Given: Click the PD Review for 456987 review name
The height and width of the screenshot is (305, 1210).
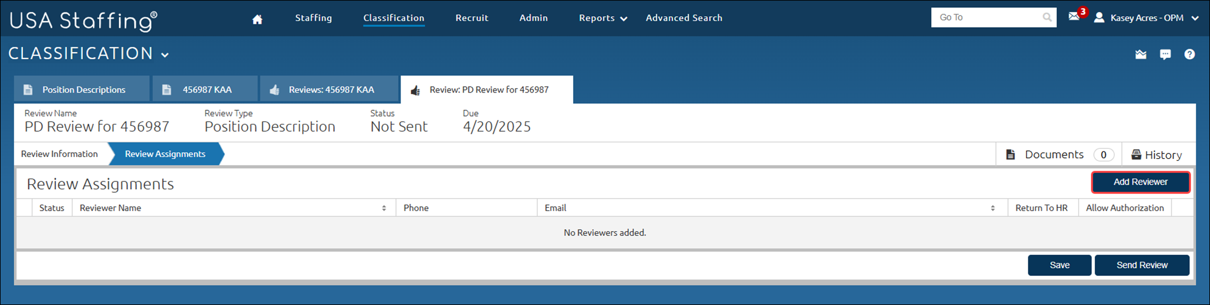Looking at the screenshot, I should click(x=97, y=127).
